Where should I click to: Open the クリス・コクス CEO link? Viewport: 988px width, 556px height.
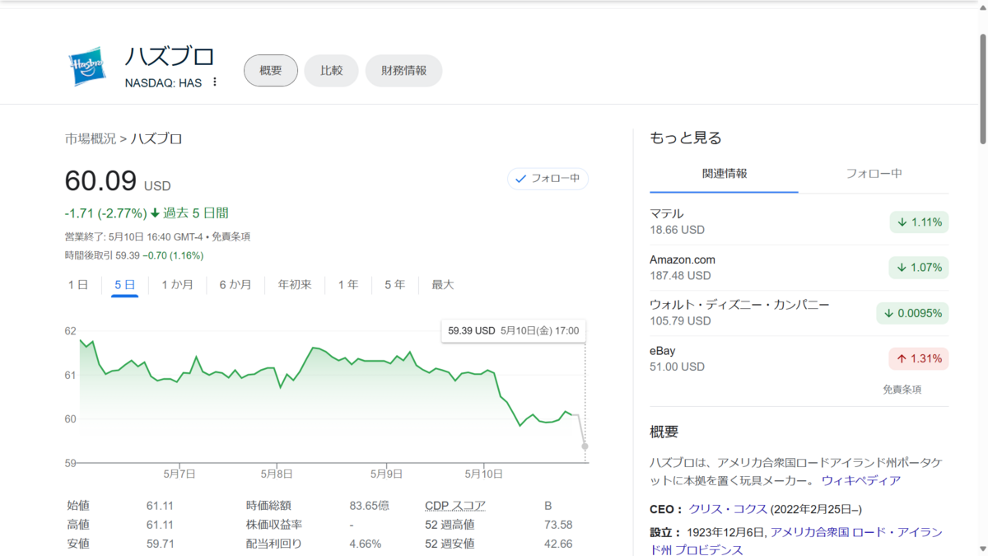point(728,509)
